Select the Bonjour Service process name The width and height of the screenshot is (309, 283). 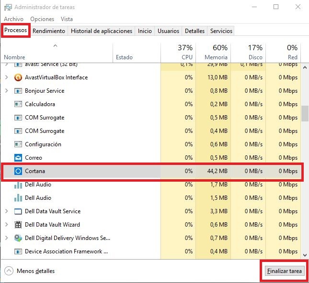coord(45,91)
